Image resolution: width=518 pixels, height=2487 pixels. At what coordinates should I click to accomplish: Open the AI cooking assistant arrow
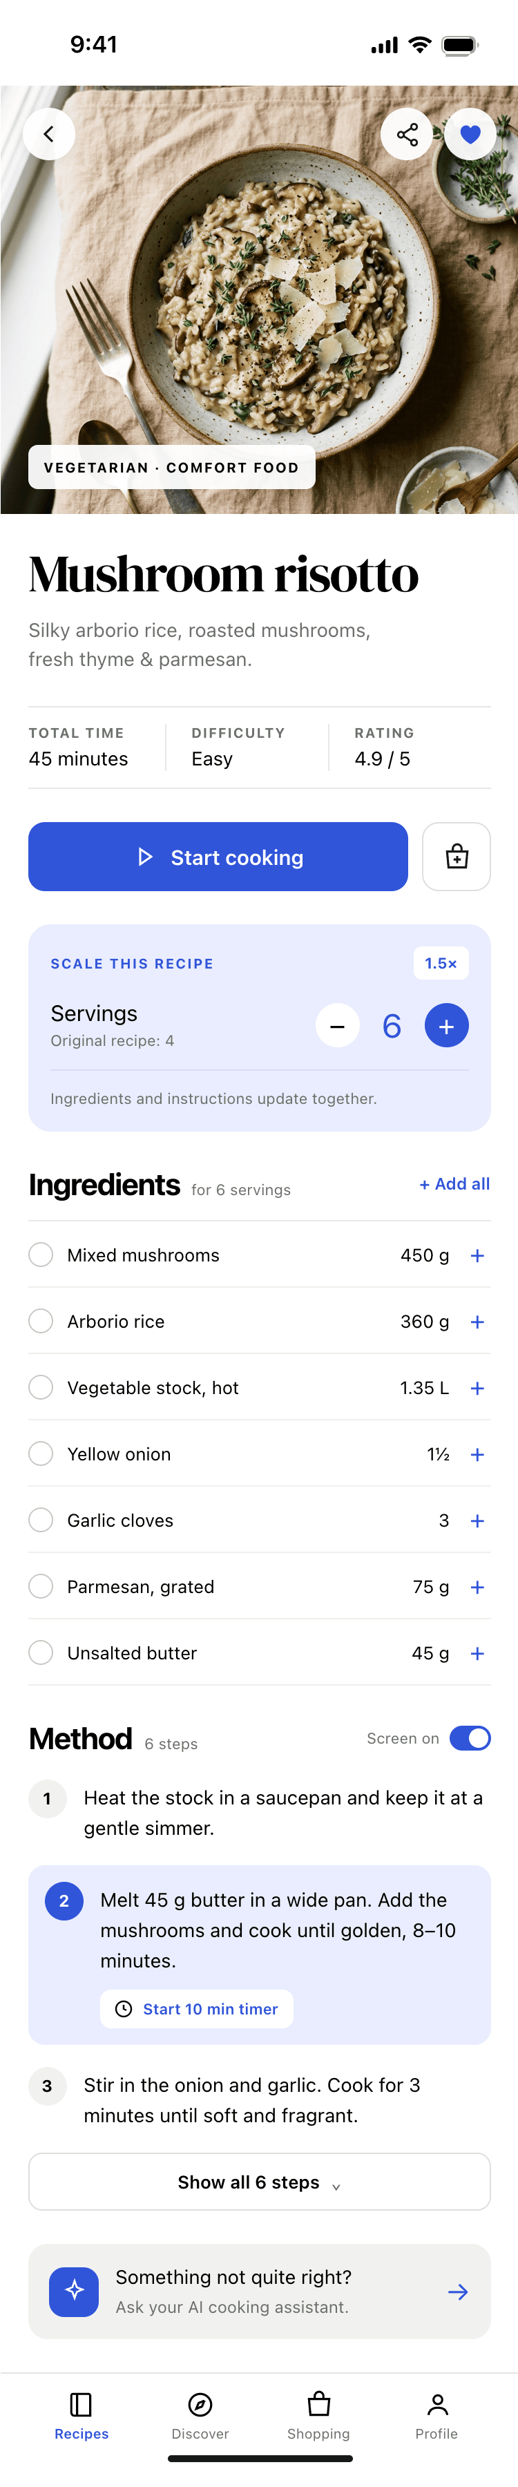pyautogui.click(x=458, y=2292)
